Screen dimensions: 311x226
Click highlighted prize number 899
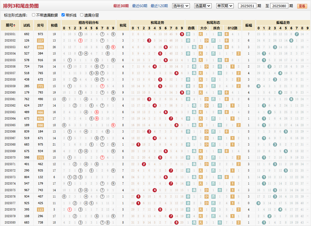(x=41, y=47)
